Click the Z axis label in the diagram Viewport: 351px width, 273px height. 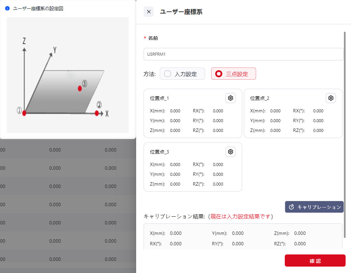(24, 41)
